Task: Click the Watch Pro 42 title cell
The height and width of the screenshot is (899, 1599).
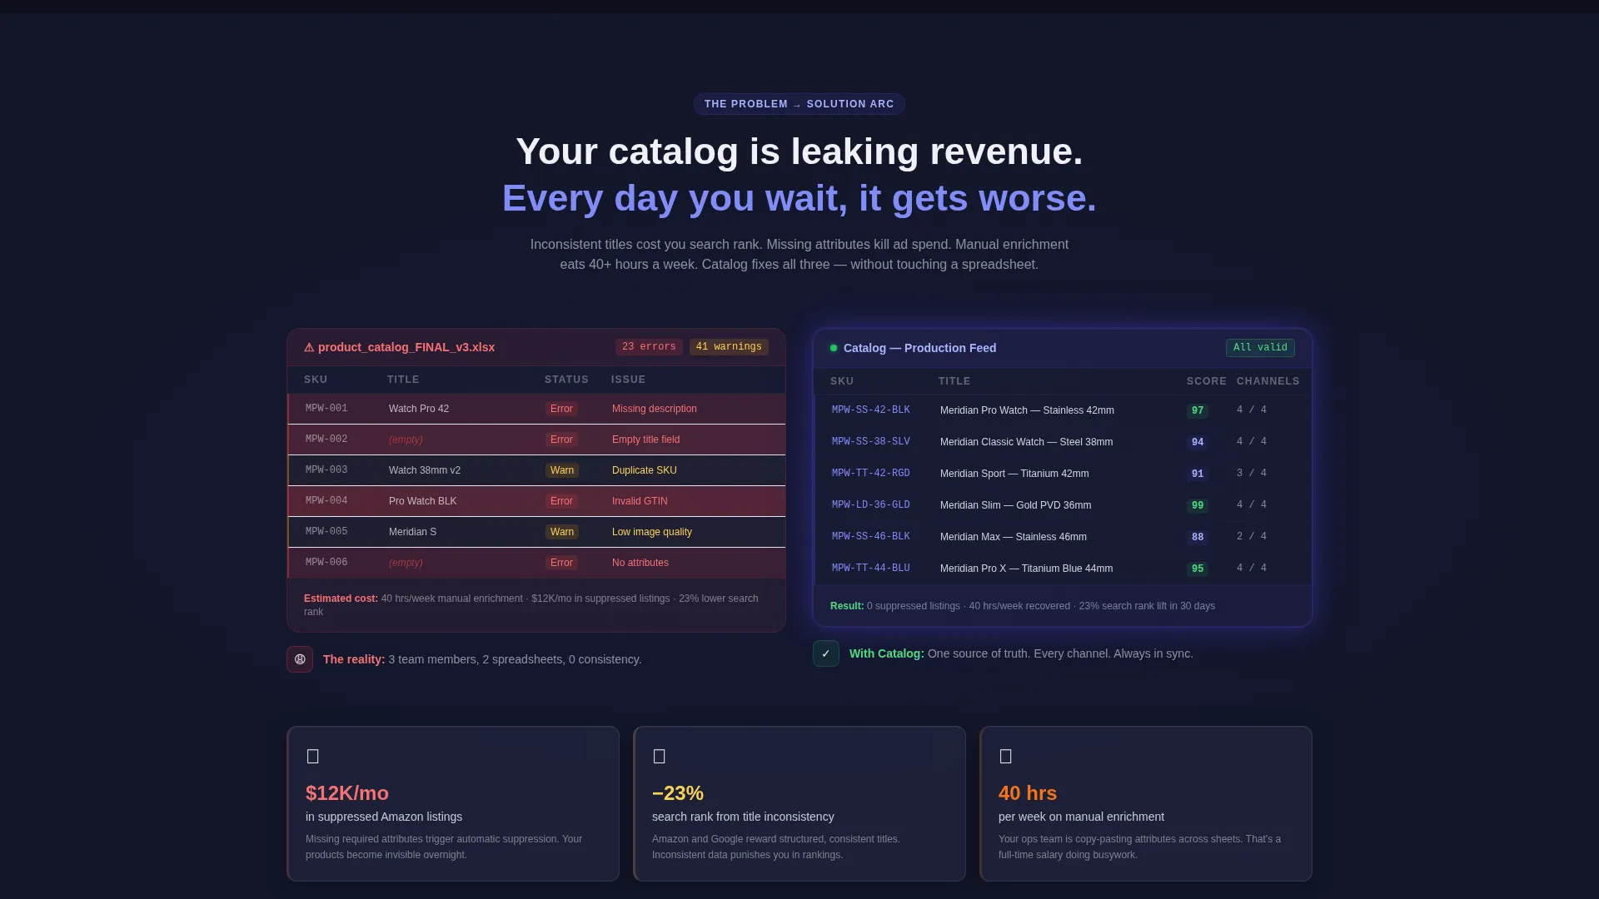Action: tap(419, 409)
